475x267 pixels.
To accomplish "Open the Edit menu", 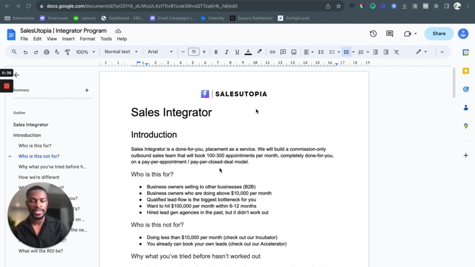I will coord(37,39).
